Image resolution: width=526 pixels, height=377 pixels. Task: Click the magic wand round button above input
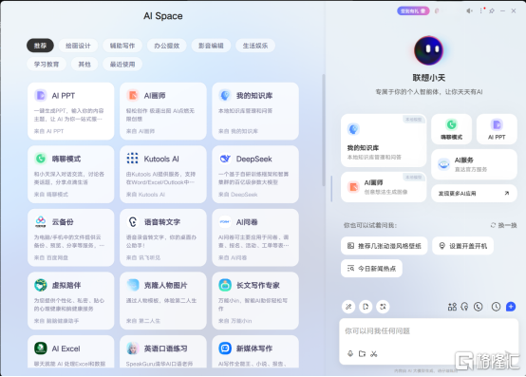tap(348, 307)
